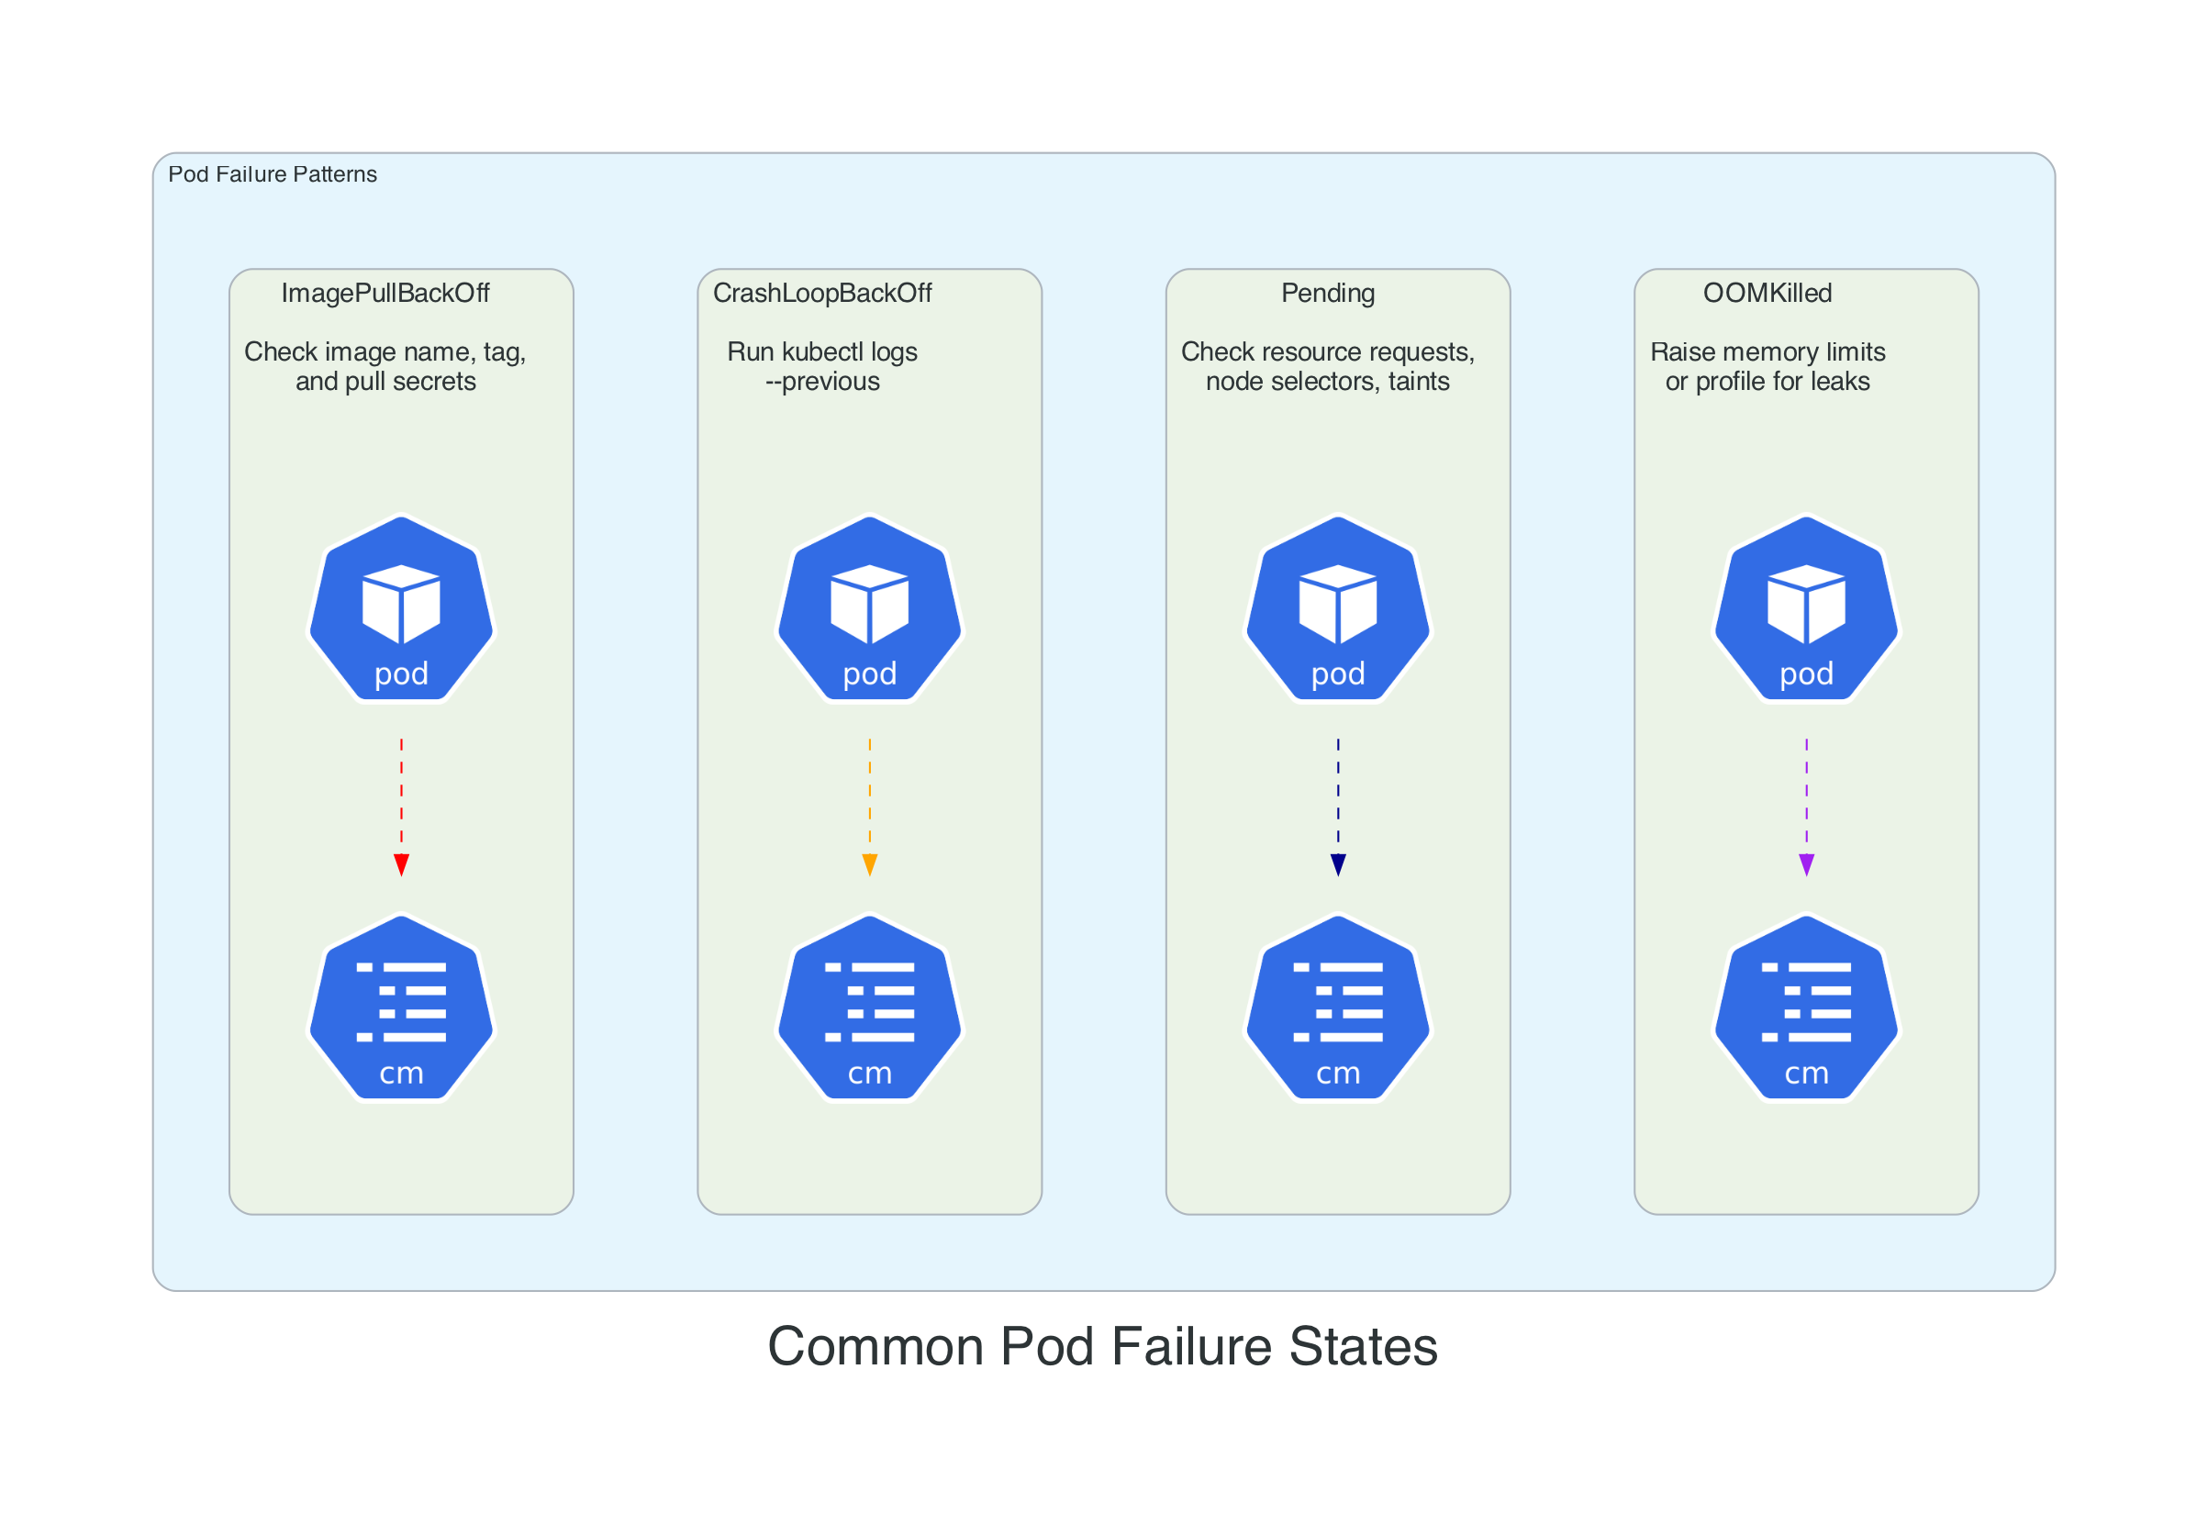Screen dimensions: 2208x1514
Task: Click the text 'Check resource requests, node selectors, taints'
Action: (1328, 367)
